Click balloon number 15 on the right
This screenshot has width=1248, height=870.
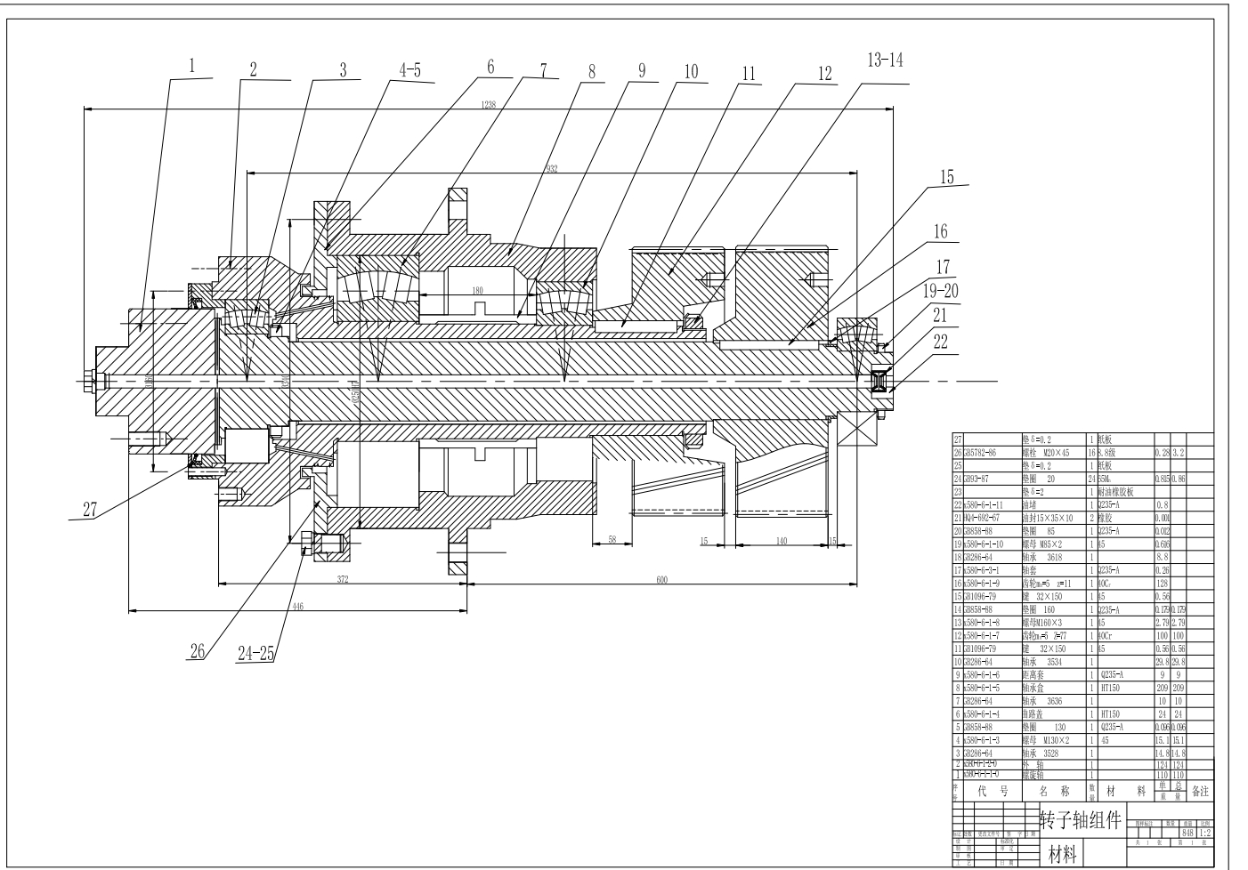(946, 175)
